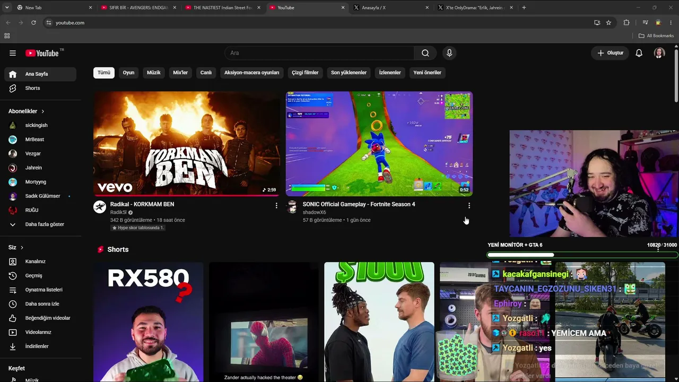Open İndirilenler downloads in sidebar

click(x=40, y=346)
